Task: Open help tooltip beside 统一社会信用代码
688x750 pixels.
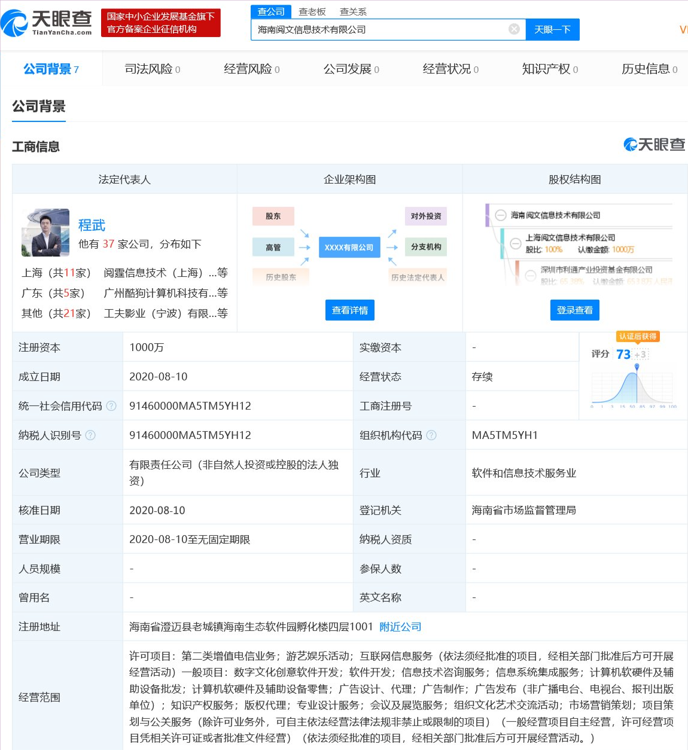Action: (111, 406)
